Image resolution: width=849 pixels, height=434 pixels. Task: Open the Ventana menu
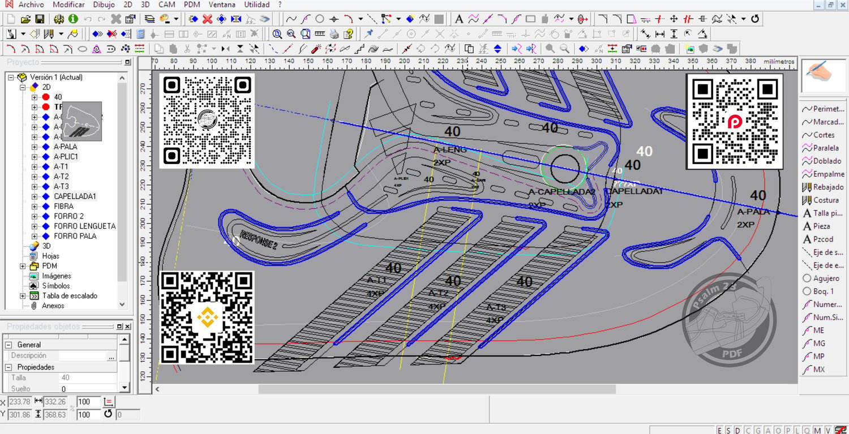pos(222,5)
